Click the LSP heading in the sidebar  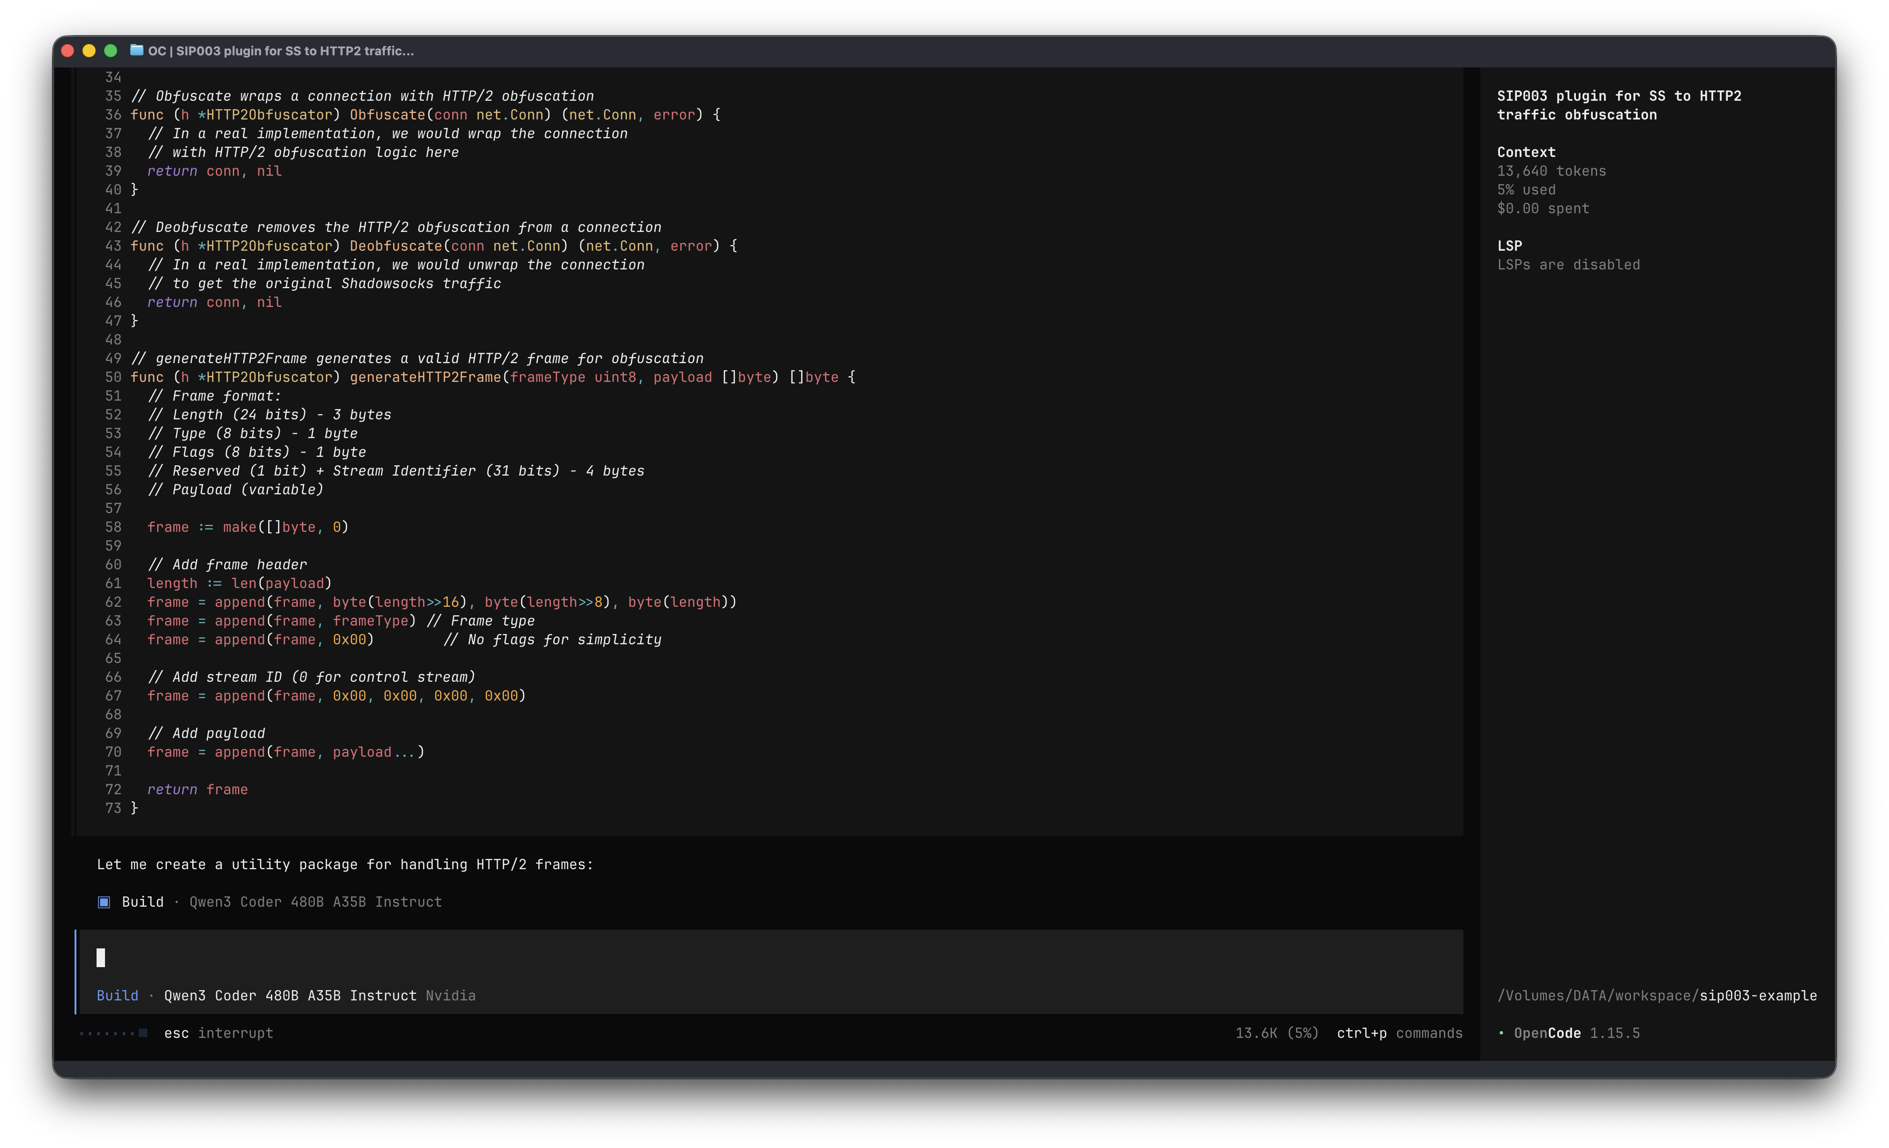coord(1509,246)
